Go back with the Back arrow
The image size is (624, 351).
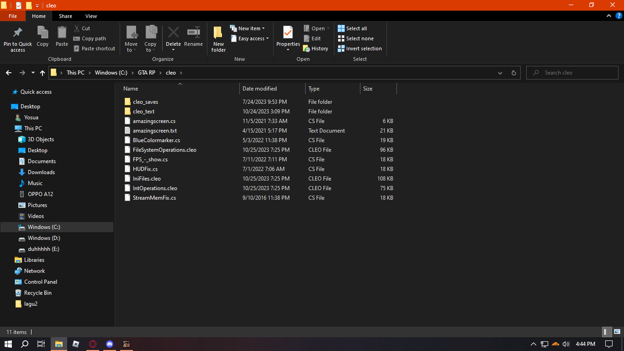click(x=9, y=73)
